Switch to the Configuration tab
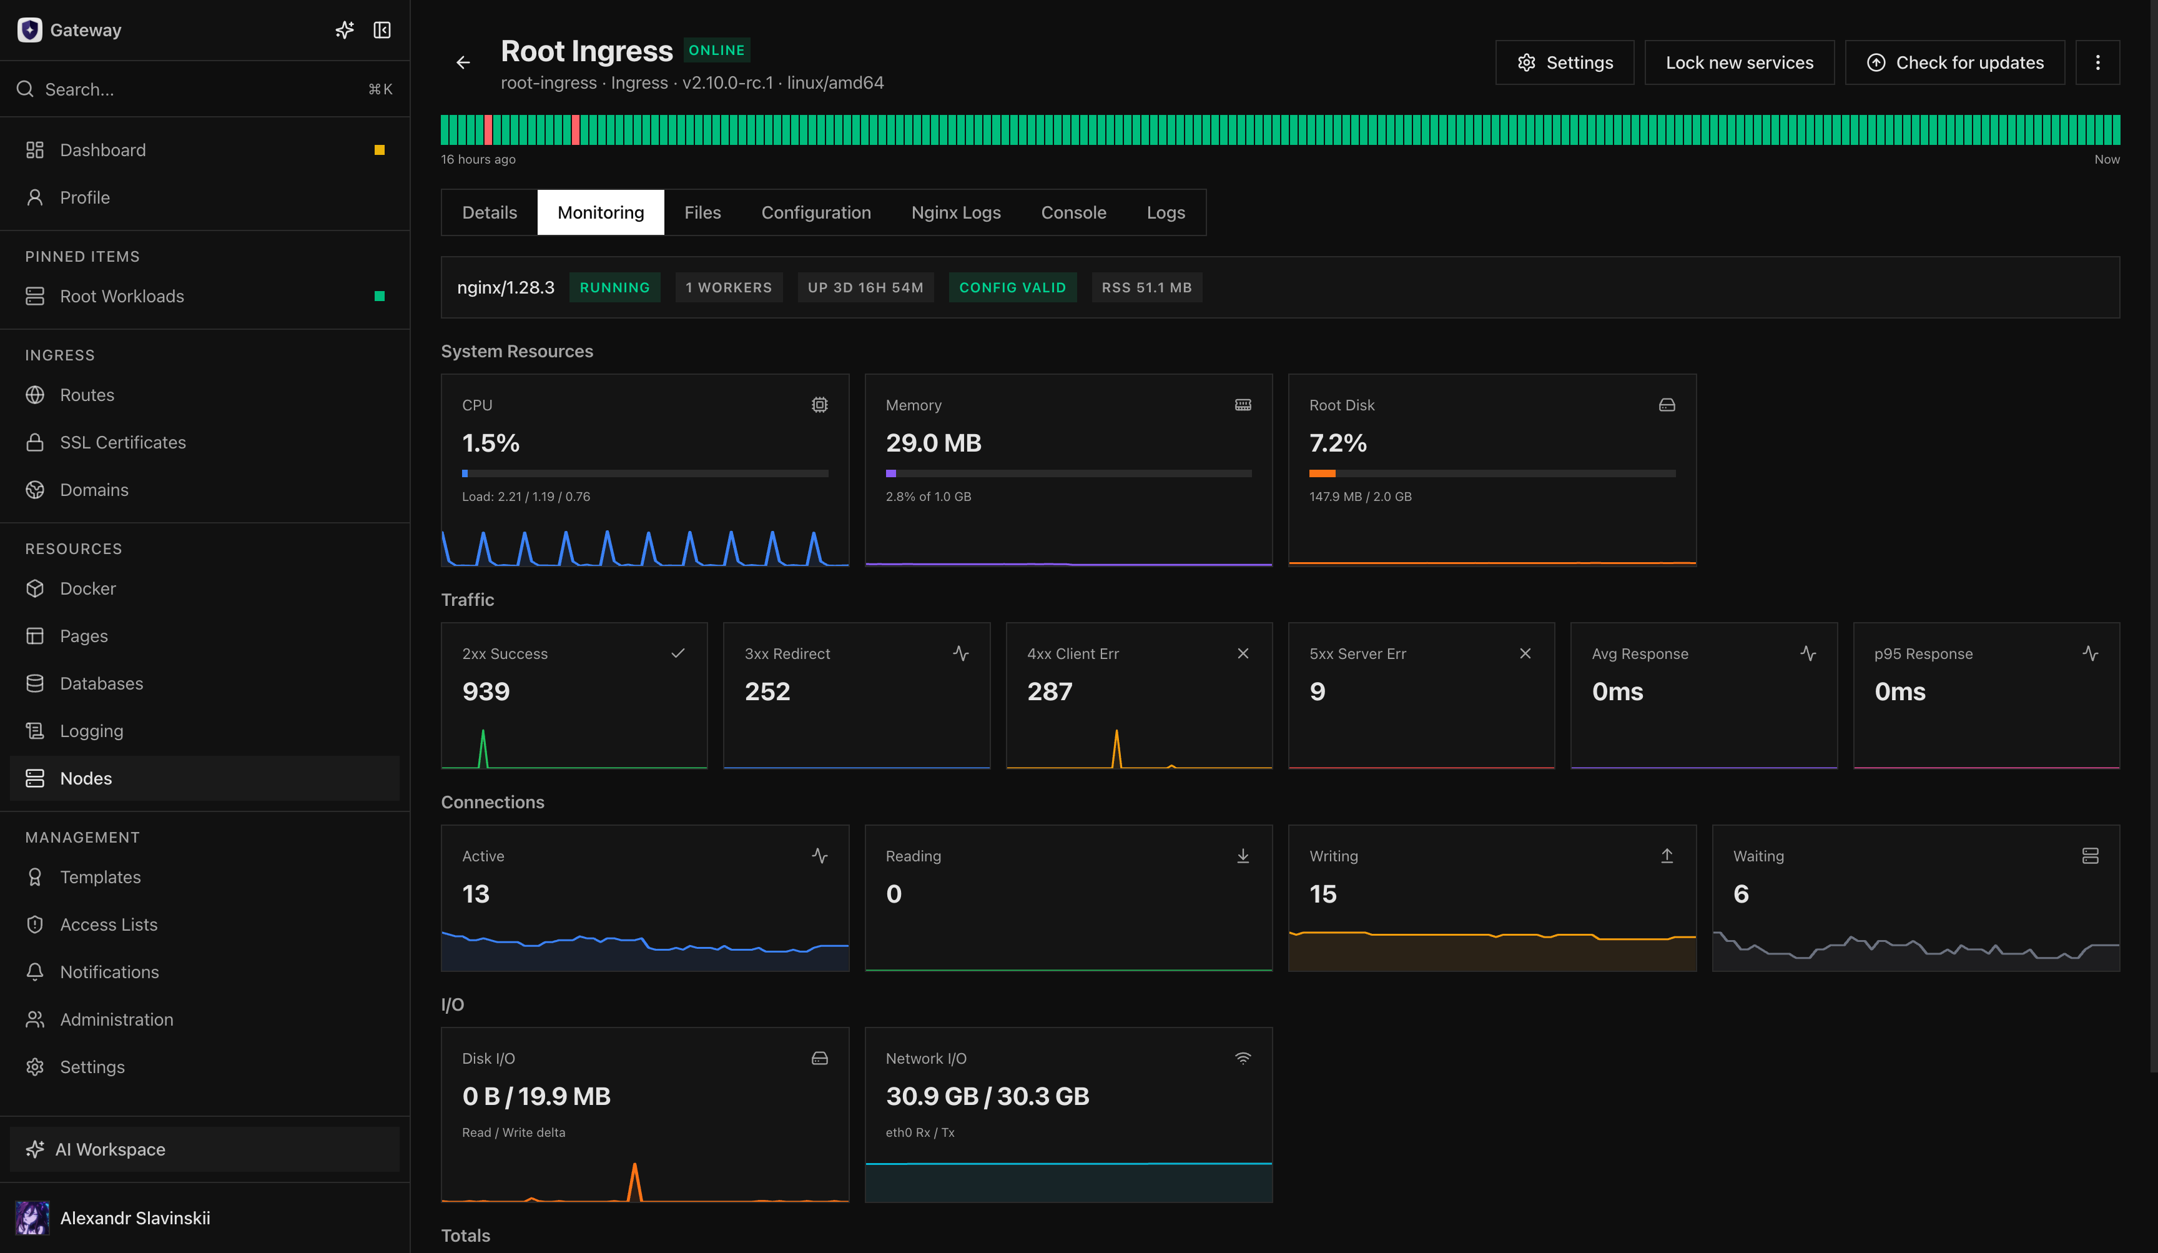Image resolution: width=2158 pixels, height=1253 pixels. click(x=816, y=212)
